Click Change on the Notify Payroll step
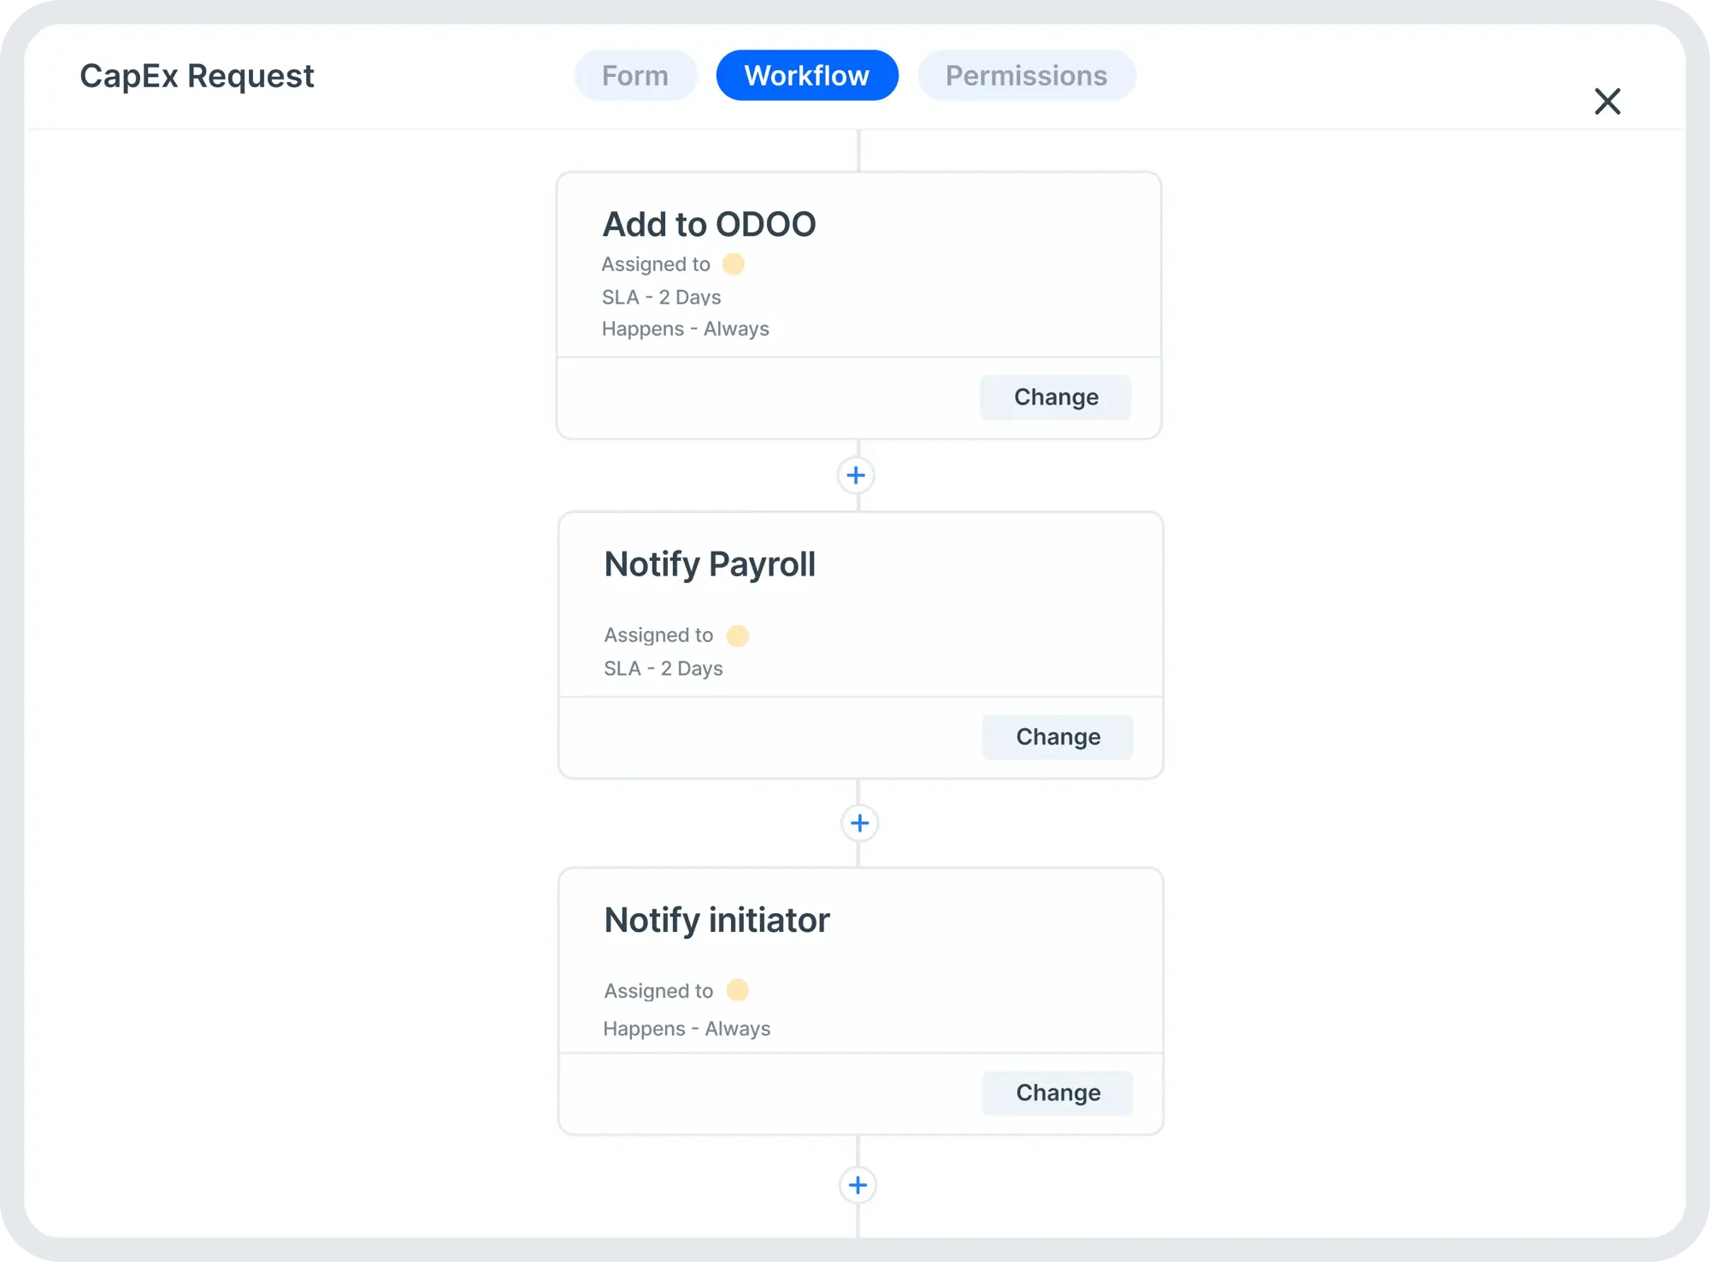The image size is (1710, 1262). click(x=1058, y=736)
